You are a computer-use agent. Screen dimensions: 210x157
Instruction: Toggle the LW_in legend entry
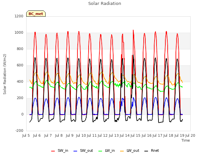tap(107, 150)
